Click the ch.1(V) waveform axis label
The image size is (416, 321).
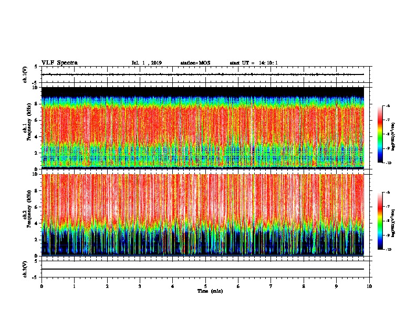click(x=25, y=74)
